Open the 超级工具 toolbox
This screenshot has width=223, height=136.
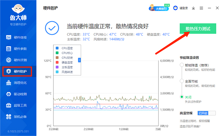tap(16, 105)
